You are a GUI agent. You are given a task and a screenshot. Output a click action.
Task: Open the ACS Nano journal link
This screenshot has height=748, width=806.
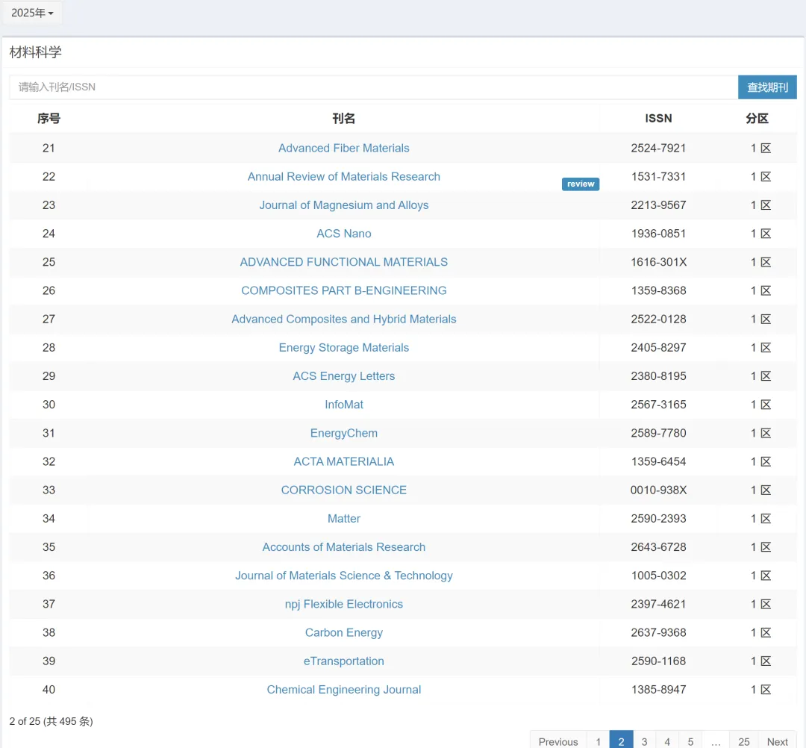tap(343, 234)
